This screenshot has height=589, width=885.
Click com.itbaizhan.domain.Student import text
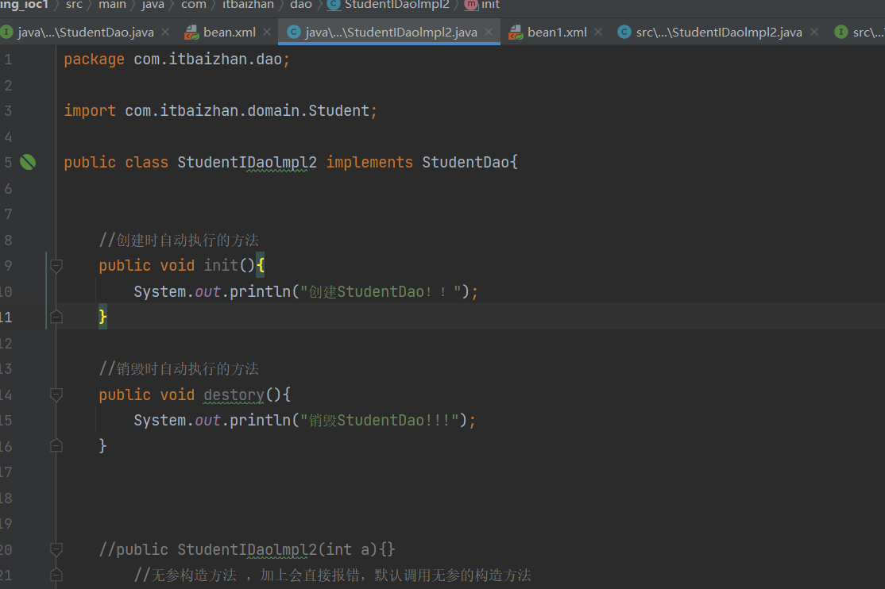pyautogui.click(x=247, y=110)
